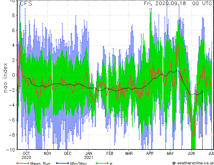Click the 'Min/Max' legend label
The image size is (214, 165).
point(78,163)
